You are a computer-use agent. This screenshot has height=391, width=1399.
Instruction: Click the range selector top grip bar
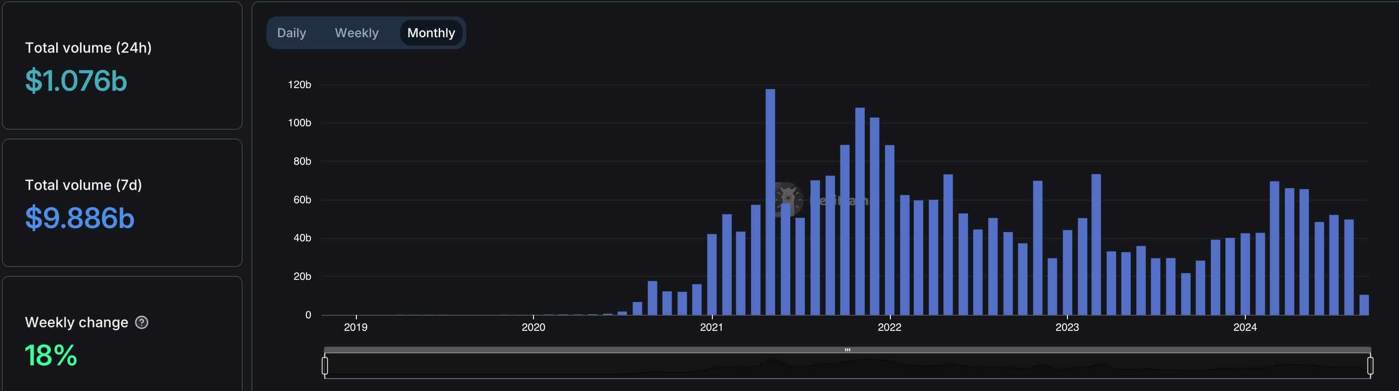coord(847,350)
